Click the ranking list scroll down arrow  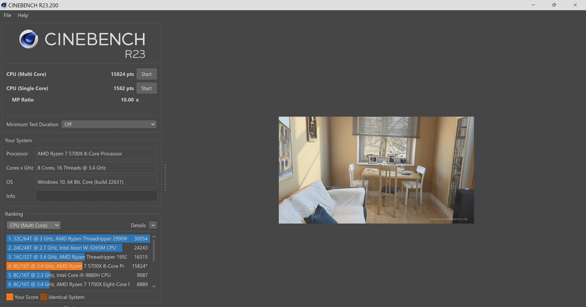[x=154, y=286]
